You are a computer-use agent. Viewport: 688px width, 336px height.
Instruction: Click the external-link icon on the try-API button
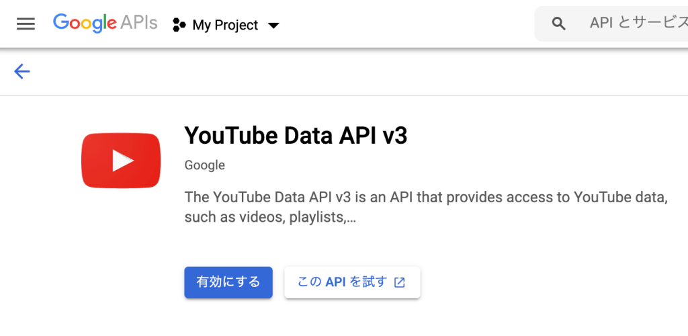click(x=400, y=282)
